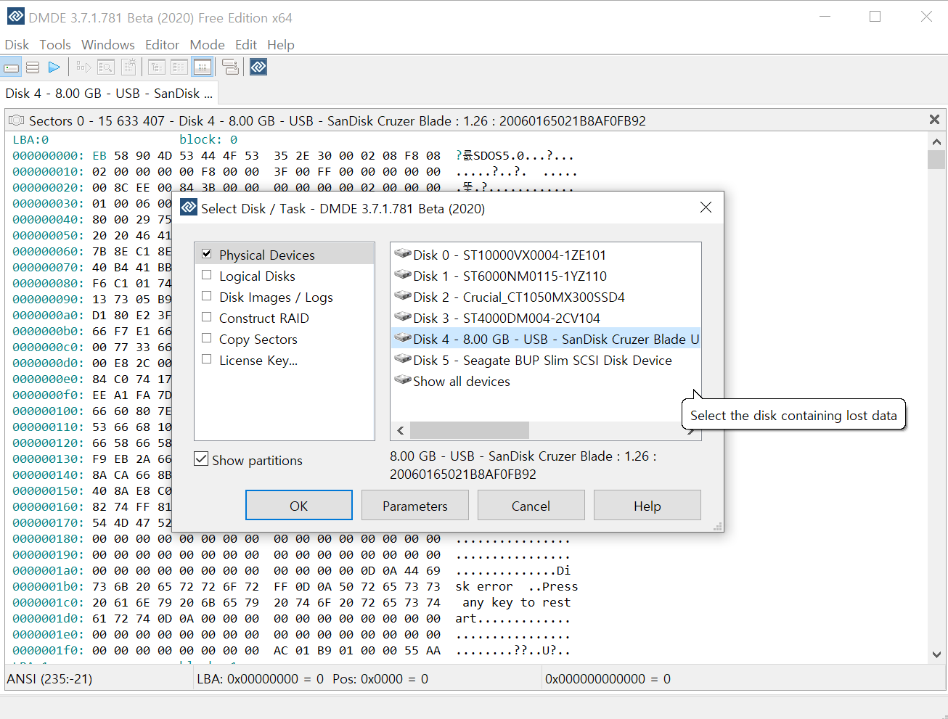
Task: Click the DMDE logo toolbar icon
Action: pyautogui.click(x=258, y=67)
